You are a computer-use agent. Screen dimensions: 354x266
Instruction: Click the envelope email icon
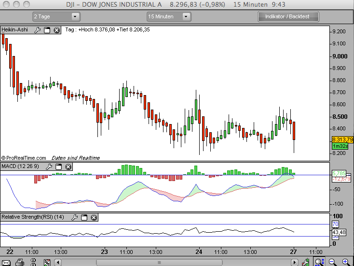click(6, 263)
